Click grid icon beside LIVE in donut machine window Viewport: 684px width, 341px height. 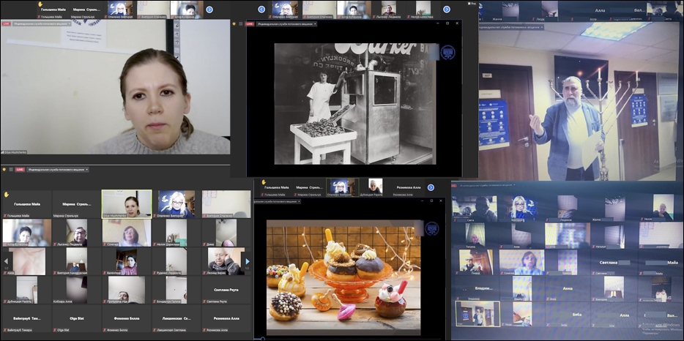pos(241,24)
